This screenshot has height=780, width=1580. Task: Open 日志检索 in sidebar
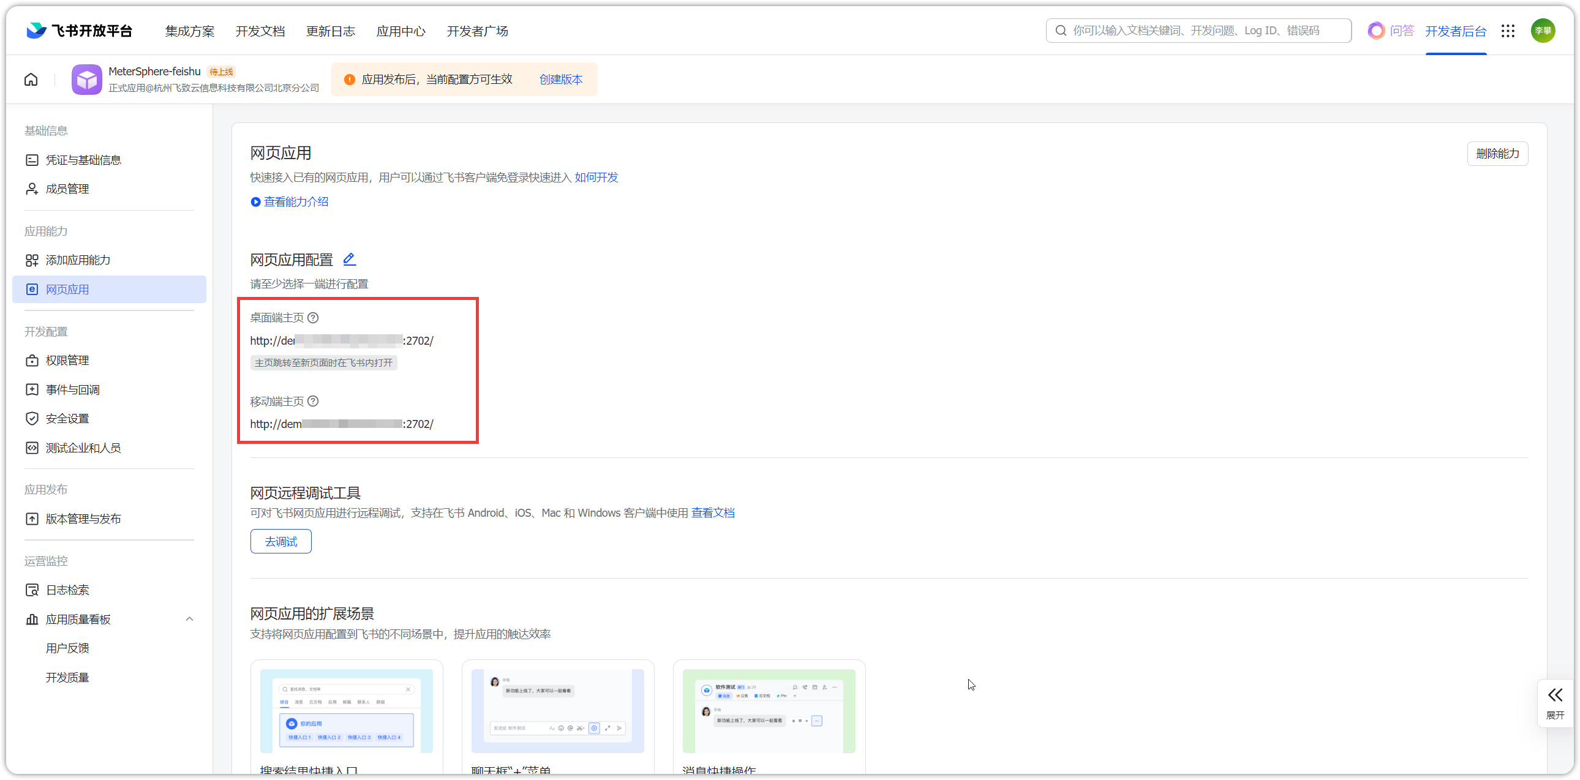109,590
